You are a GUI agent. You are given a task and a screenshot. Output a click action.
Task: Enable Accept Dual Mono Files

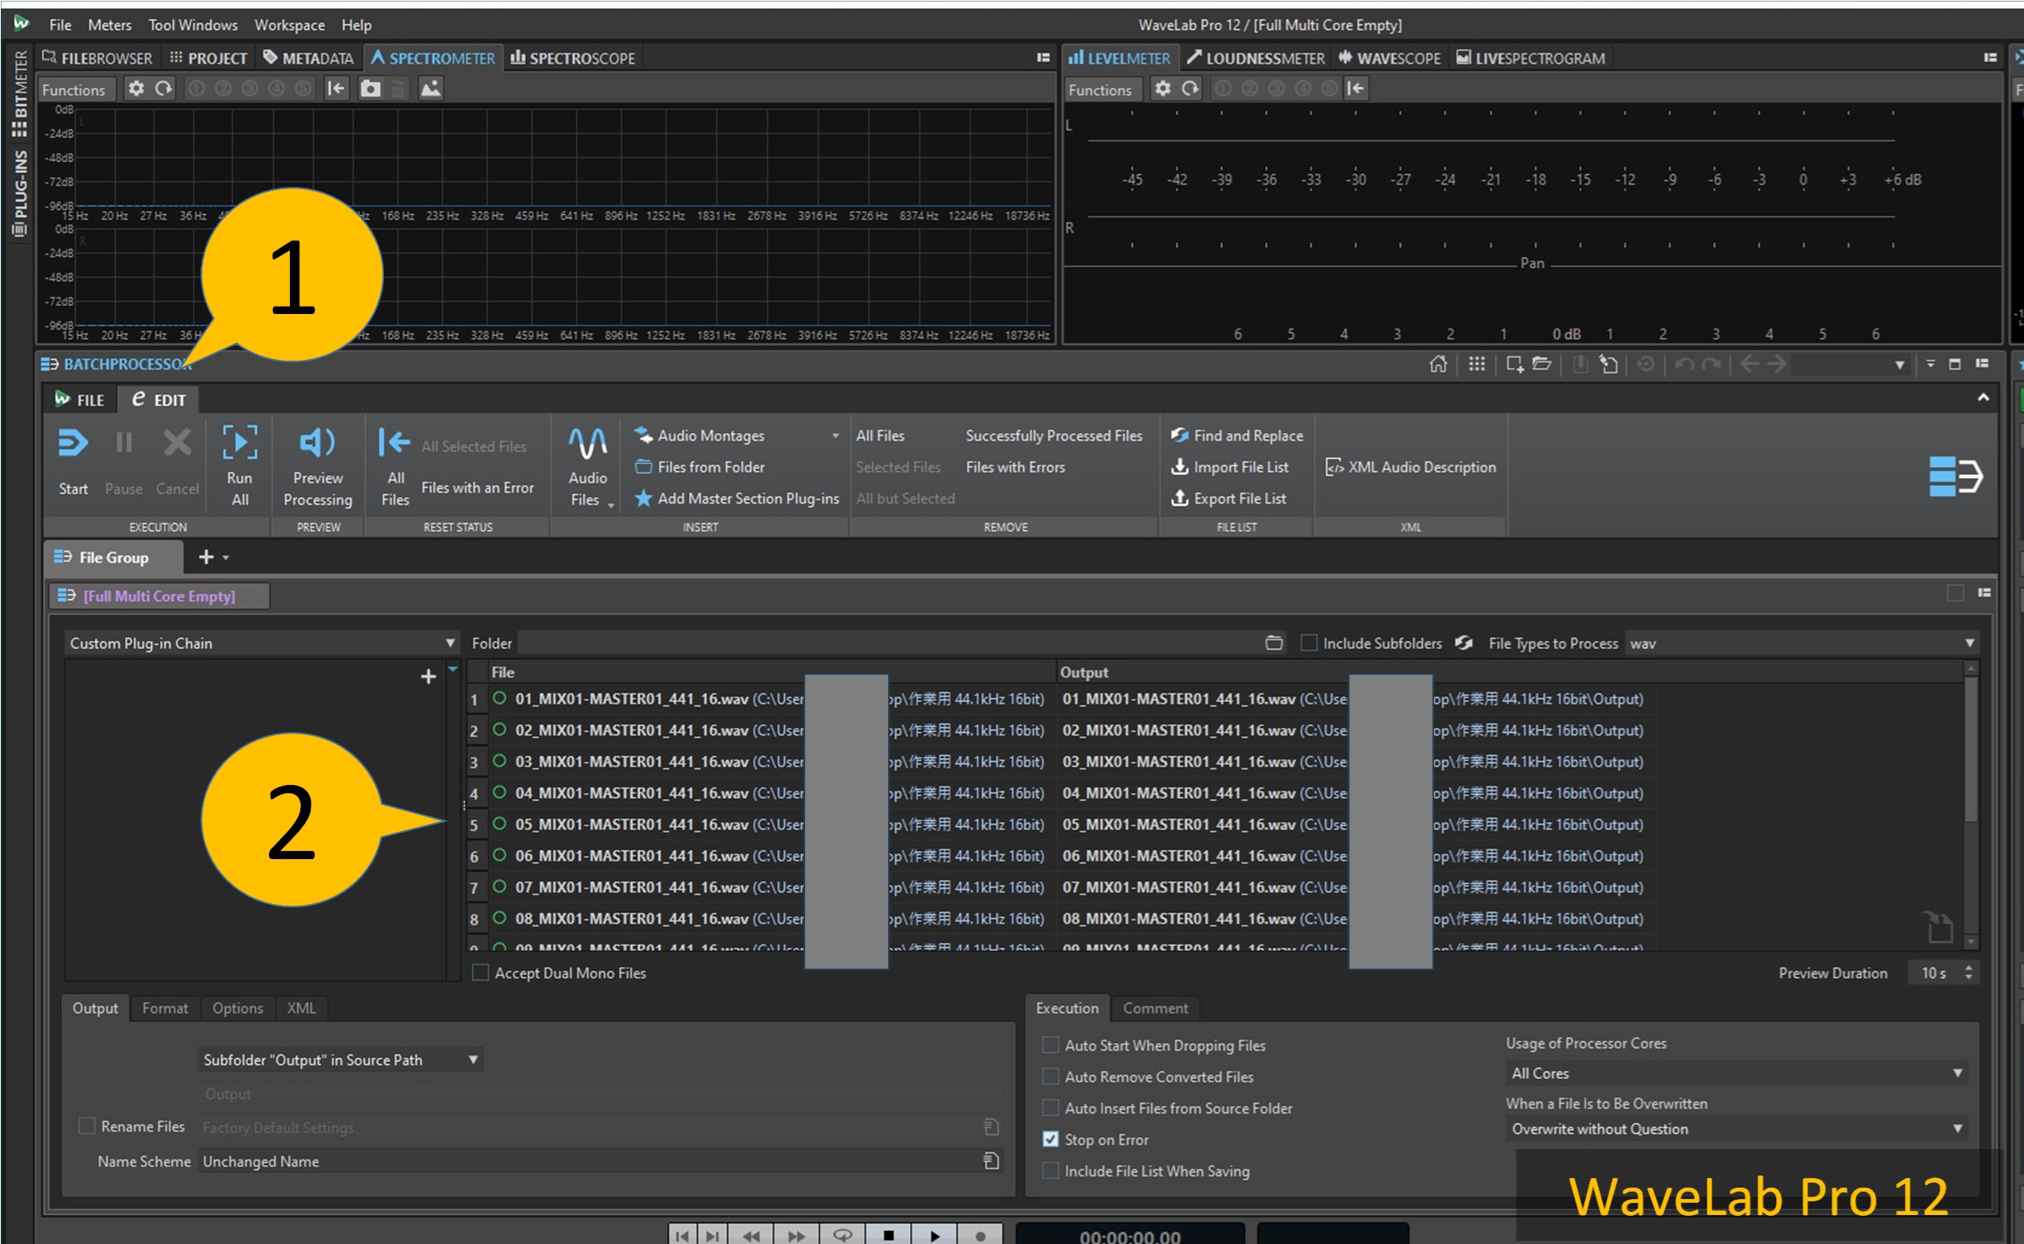[x=481, y=973]
